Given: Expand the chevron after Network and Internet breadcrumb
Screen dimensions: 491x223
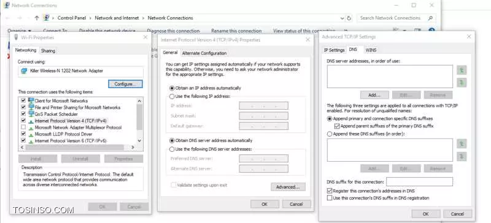Looking at the screenshot, I should point(143,18).
